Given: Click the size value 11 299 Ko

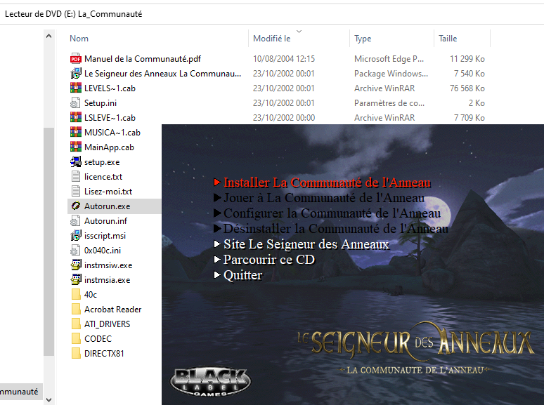Looking at the screenshot, I should click(x=467, y=59).
